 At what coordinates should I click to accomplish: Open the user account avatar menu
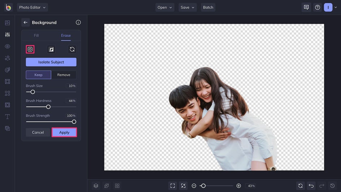click(x=328, y=7)
